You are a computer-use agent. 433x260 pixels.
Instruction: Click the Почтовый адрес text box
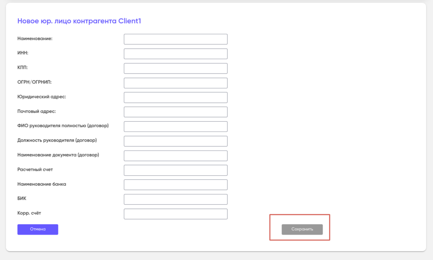175,112
